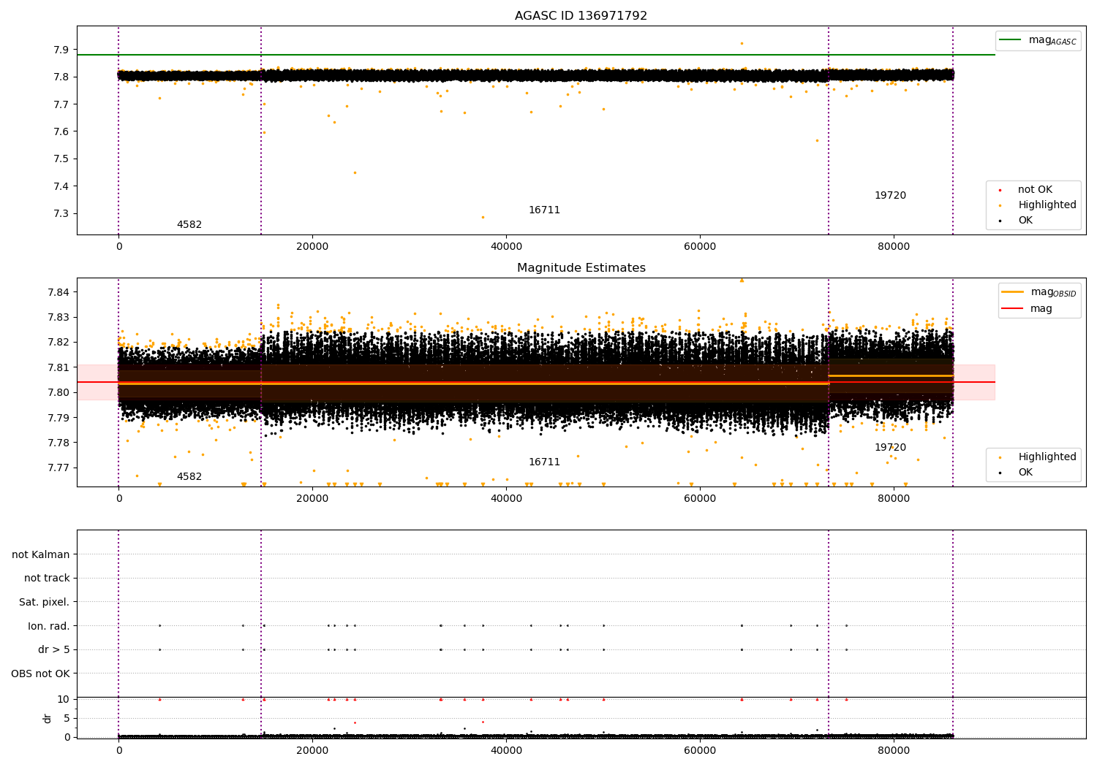Image resolution: width=1097 pixels, height=767 pixels.
Task: Click the 7.3 y-axis tick label
Action: (x=62, y=214)
